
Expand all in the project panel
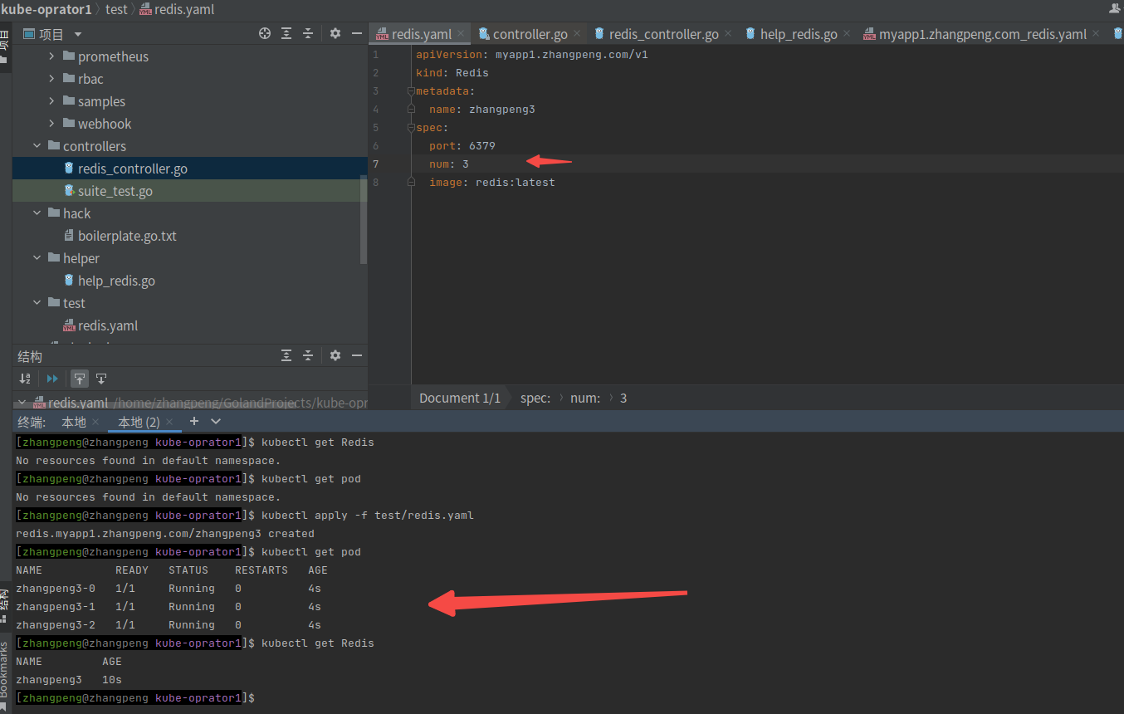click(286, 34)
